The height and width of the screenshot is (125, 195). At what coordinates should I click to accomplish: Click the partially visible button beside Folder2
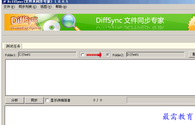pos(192,54)
